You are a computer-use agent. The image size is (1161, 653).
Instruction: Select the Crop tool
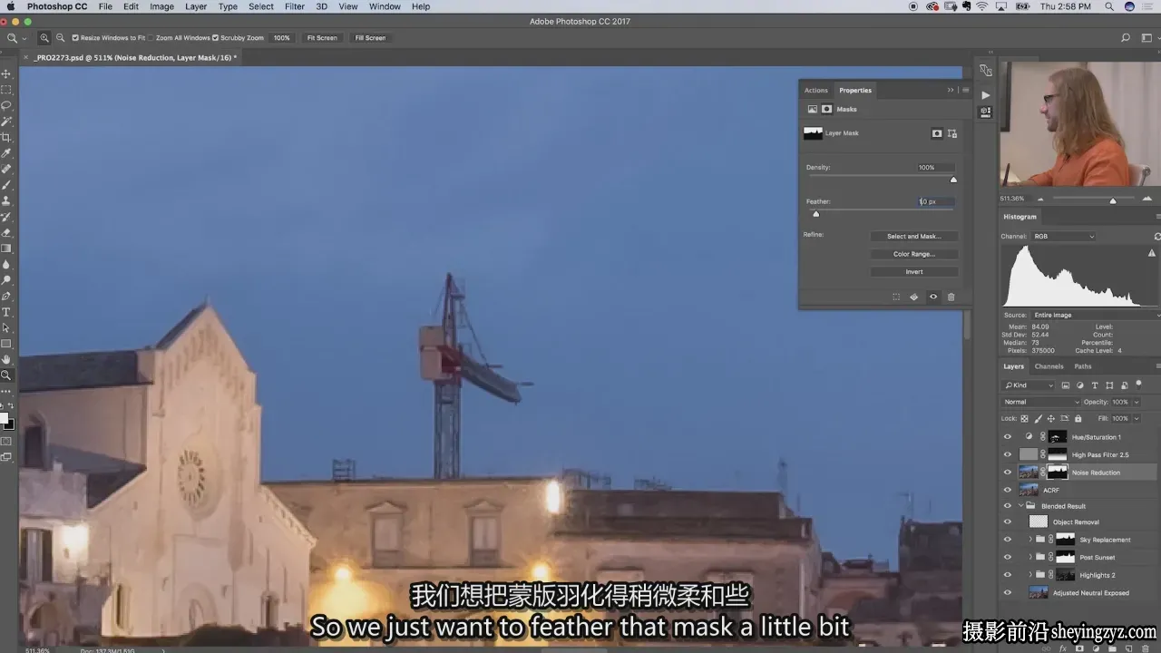pos(6,137)
